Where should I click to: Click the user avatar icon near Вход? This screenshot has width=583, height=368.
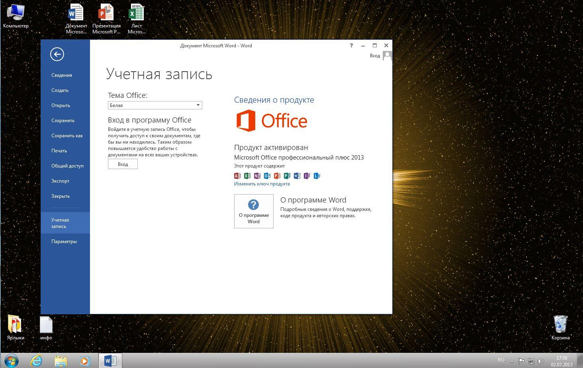tap(387, 56)
